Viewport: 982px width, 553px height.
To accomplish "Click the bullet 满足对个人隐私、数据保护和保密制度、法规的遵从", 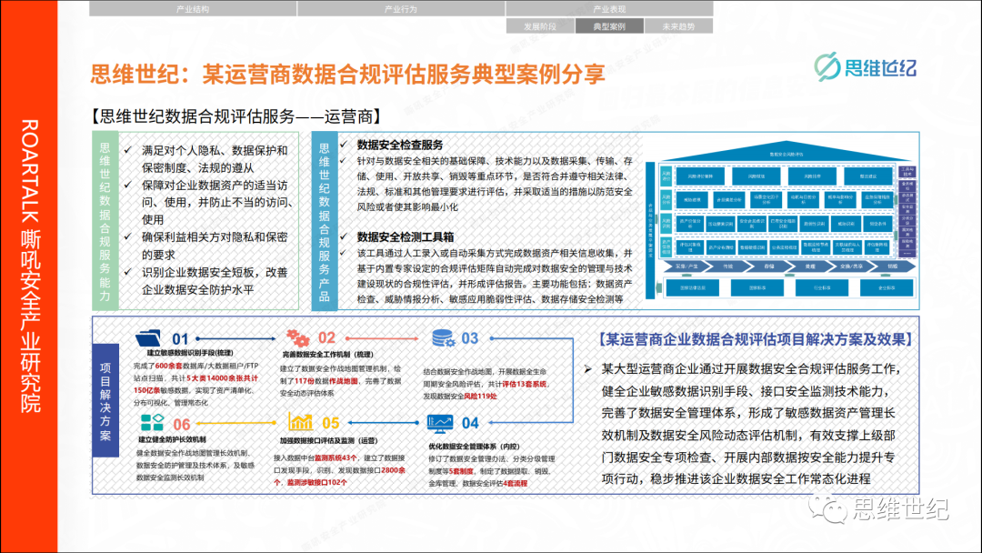I will pyautogui.click(x=215, y=159).
